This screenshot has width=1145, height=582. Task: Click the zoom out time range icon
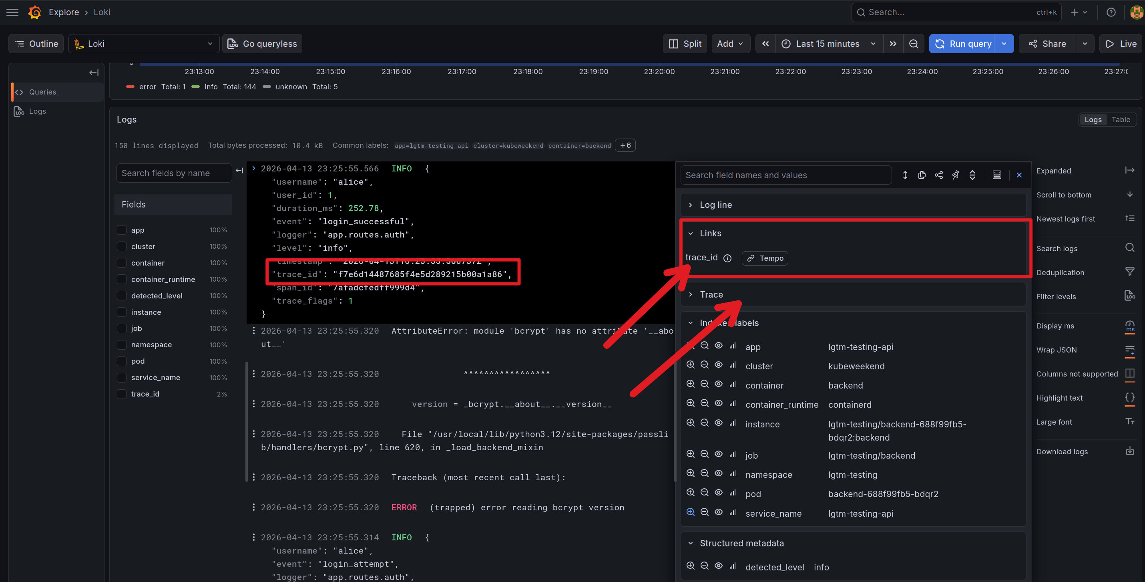coord(914,44)
